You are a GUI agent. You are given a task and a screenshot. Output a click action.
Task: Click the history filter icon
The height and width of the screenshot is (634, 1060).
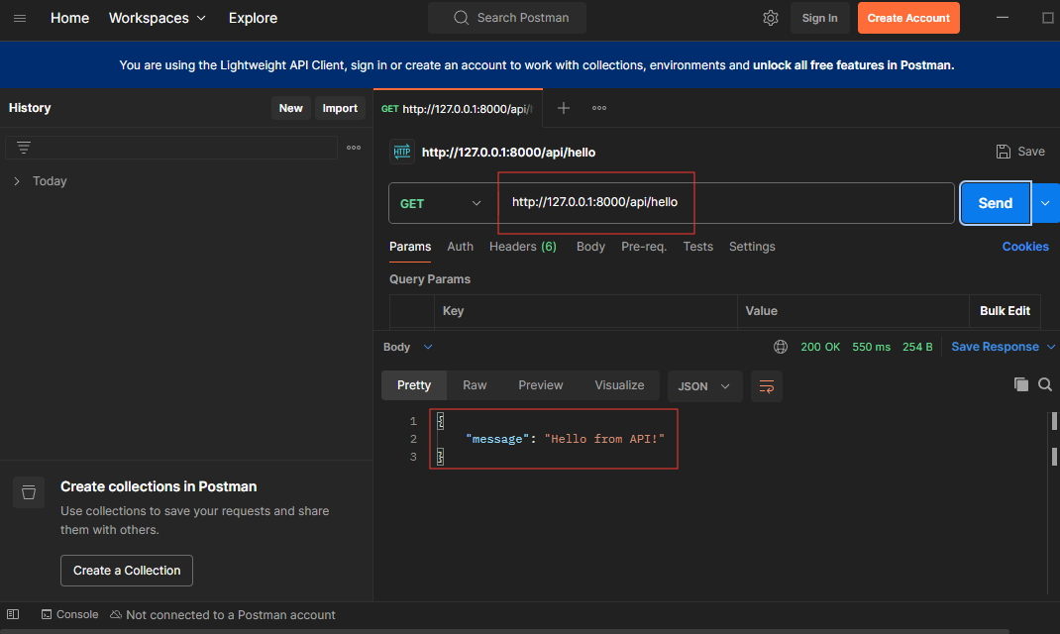pos(24,148)
